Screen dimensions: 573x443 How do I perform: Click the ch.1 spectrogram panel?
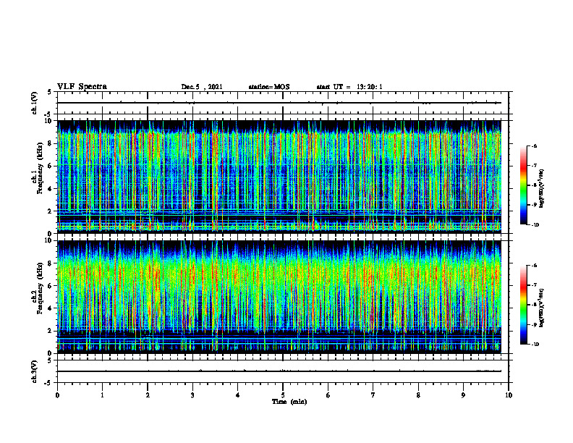[279, 177]
